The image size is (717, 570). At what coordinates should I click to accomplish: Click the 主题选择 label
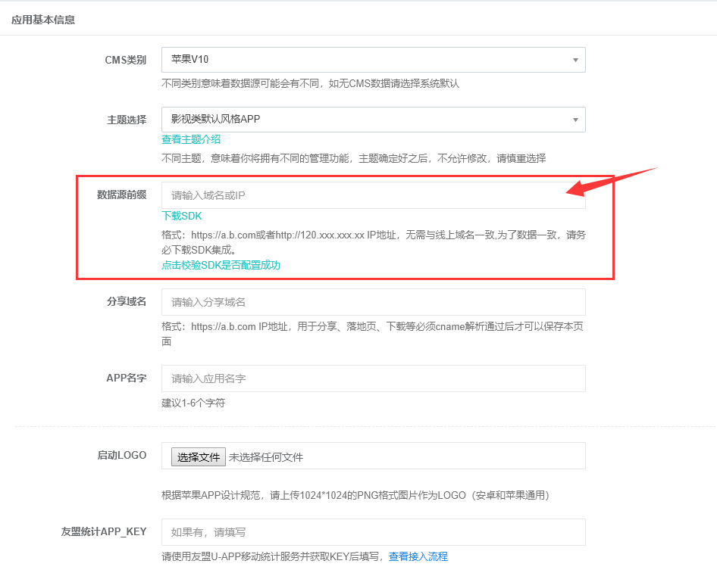(x=127, y=120)
